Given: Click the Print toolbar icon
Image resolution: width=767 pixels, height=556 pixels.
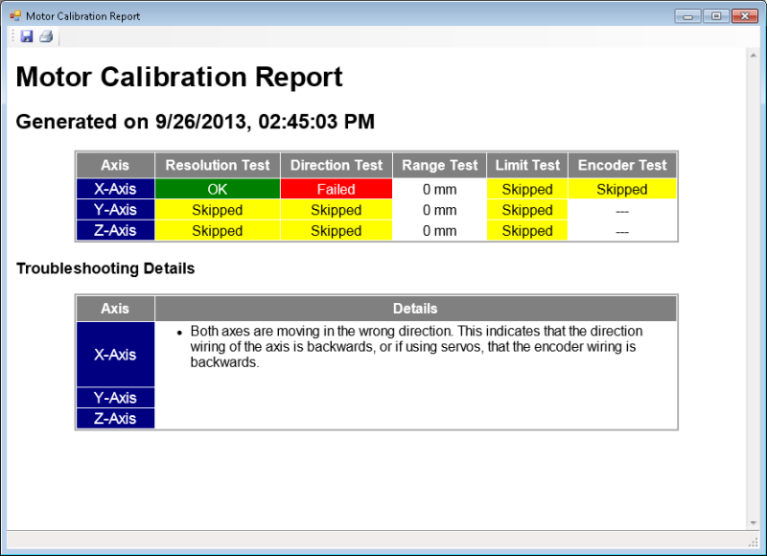Looking at the screenshot, I should [46, 36].
